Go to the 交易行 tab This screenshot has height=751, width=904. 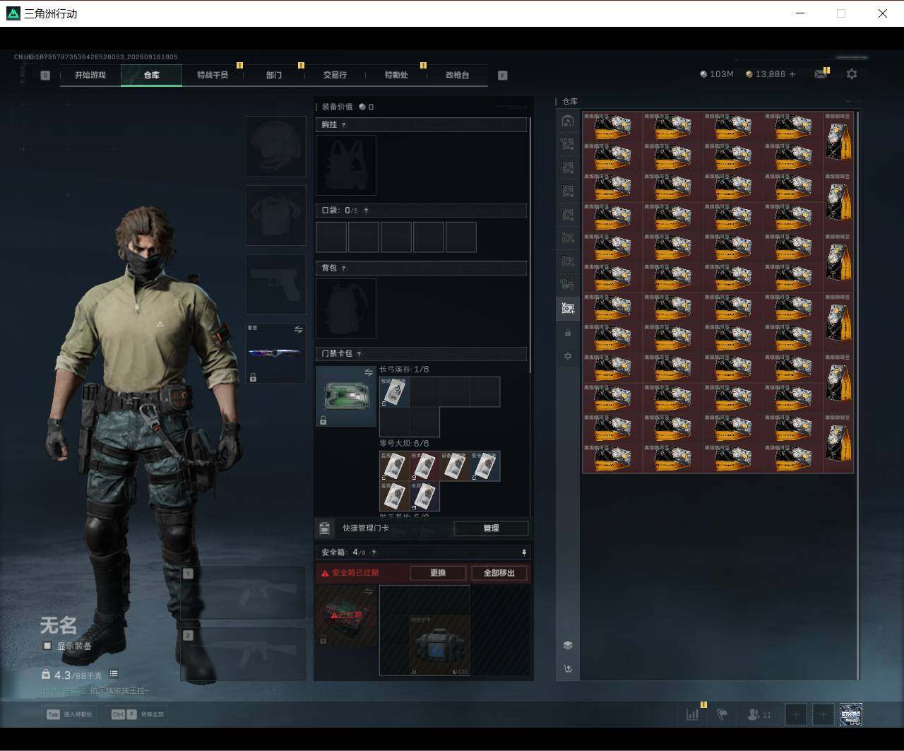click(x=335, y=75)
